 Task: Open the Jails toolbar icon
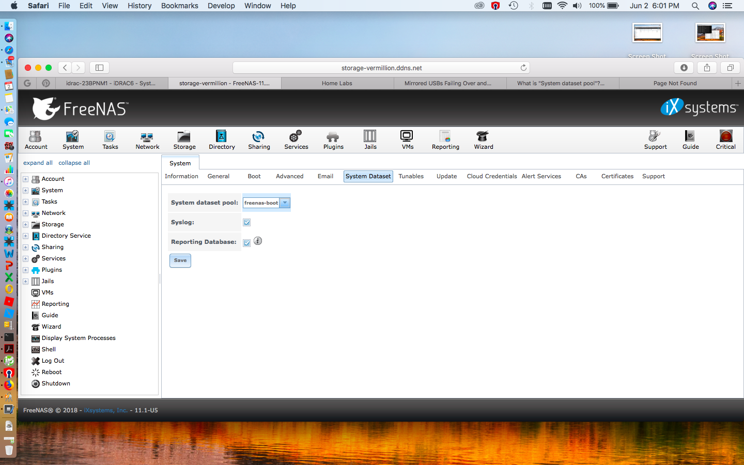370,139
